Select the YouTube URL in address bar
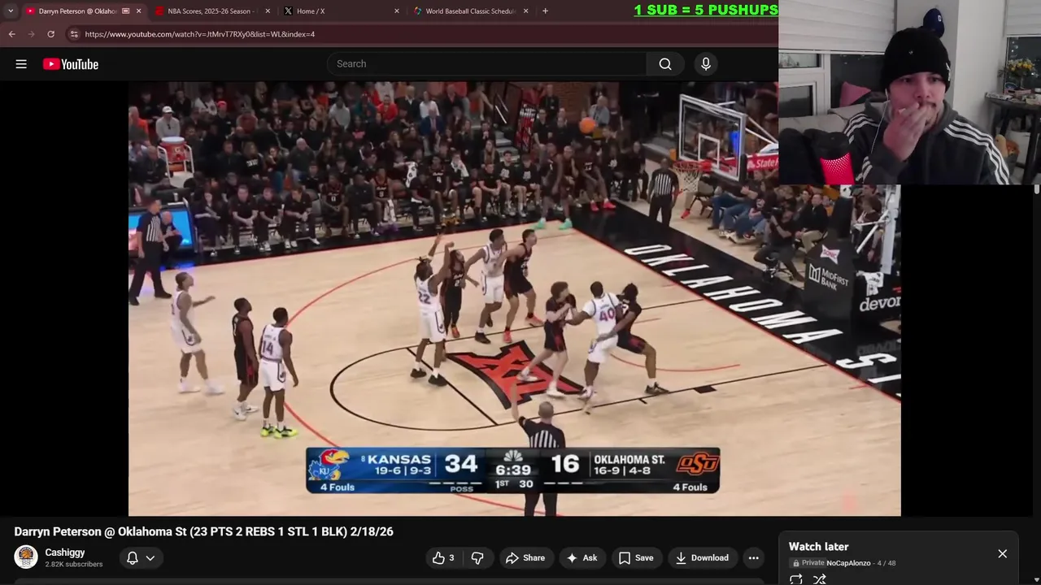 (199, 34)
